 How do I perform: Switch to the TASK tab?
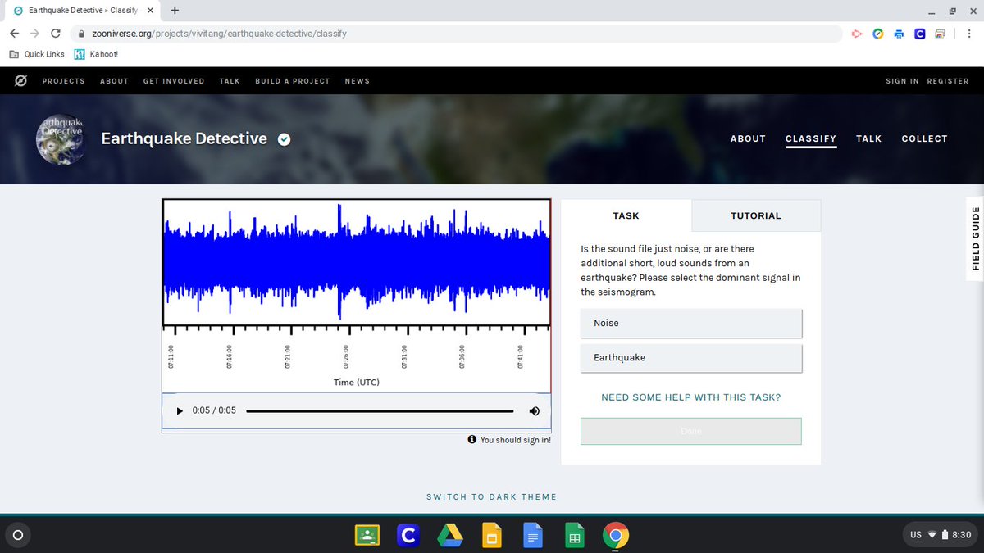[626, 215]
